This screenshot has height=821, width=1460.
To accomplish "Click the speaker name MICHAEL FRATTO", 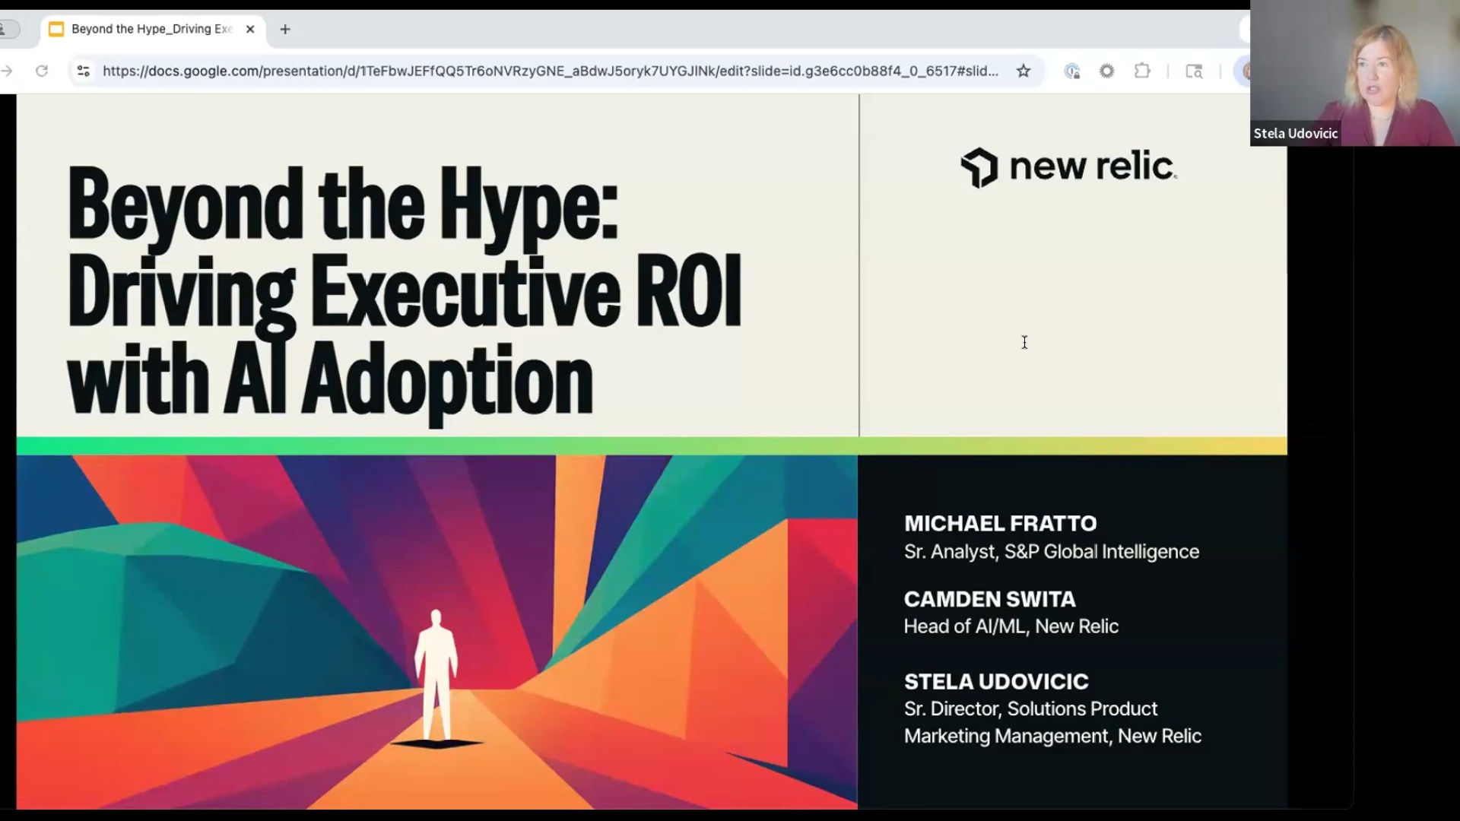I will pos(1001,523).
